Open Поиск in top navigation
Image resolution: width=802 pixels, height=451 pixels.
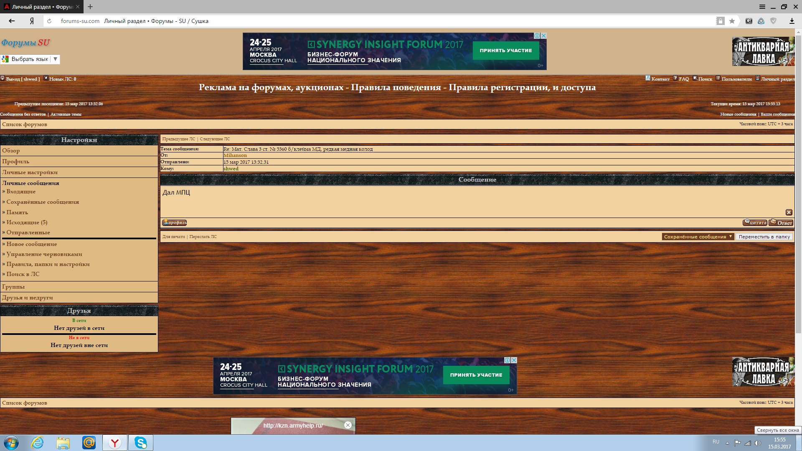705,79
